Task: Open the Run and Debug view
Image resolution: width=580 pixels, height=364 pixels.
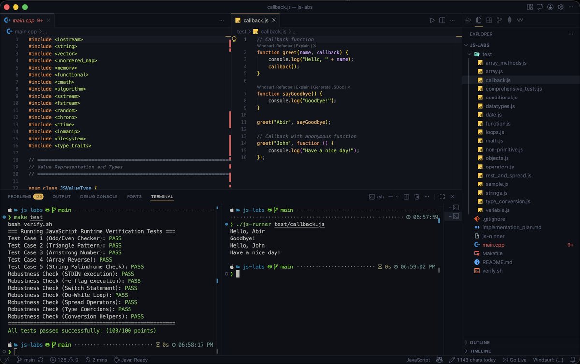Action: coord(468,20)
